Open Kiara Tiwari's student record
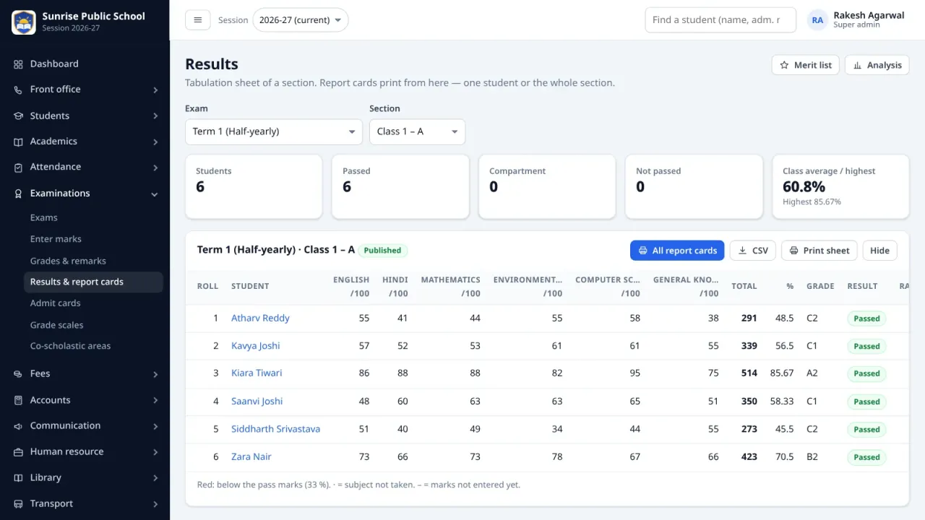Screen dimensions: 925x520 tap(257, 373)
